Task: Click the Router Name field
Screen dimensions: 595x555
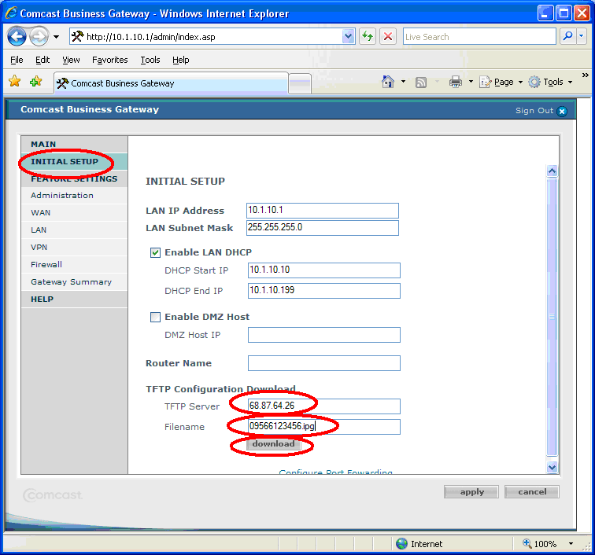Action: pyautogui.click(x=324, y=363)
